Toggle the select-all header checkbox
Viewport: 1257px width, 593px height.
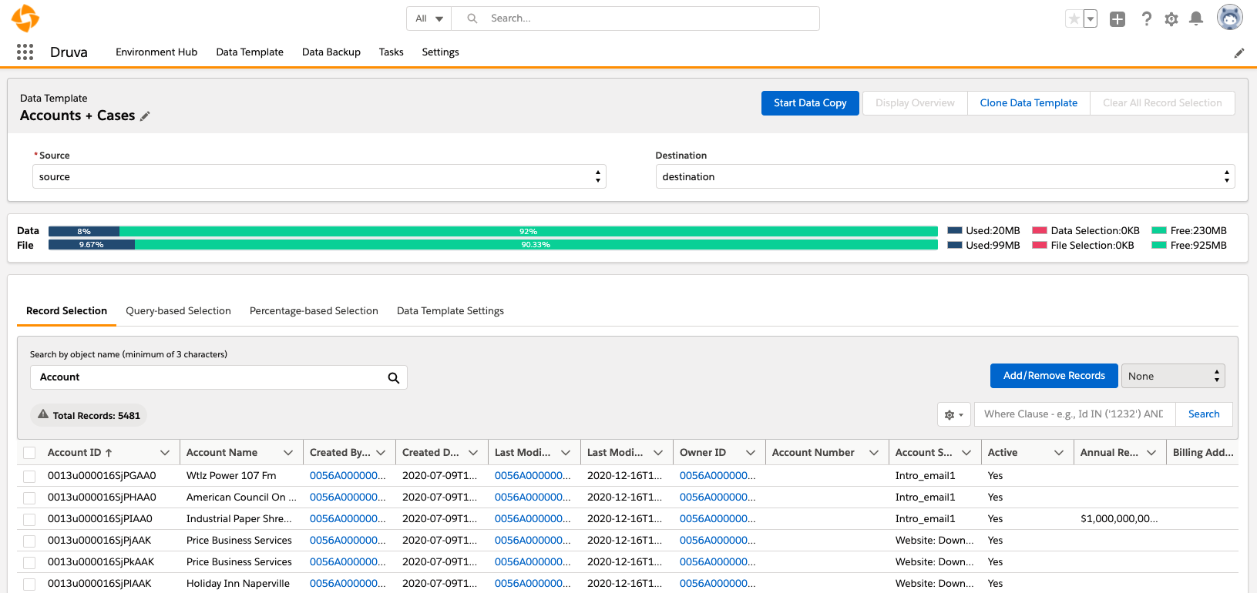click(29, 453)
